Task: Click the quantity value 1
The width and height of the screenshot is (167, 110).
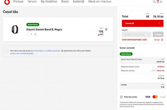Action: tap(31, 34)
